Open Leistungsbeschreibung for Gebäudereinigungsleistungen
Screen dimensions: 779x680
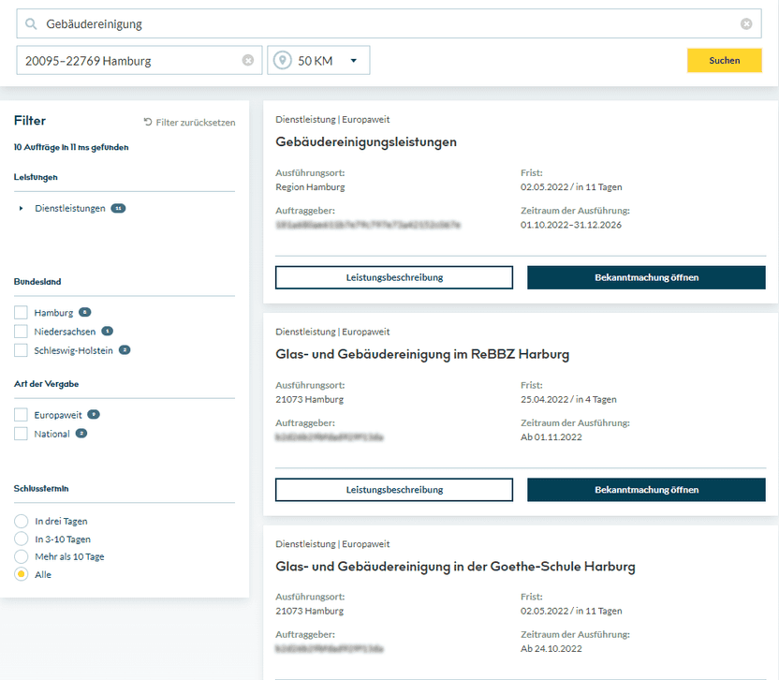coord(393,277)
